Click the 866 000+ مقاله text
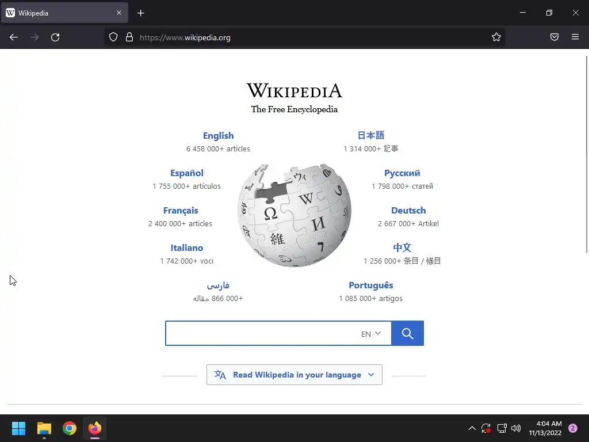The height and width of the screenshot is (442, 589). [x=218, y=299]
